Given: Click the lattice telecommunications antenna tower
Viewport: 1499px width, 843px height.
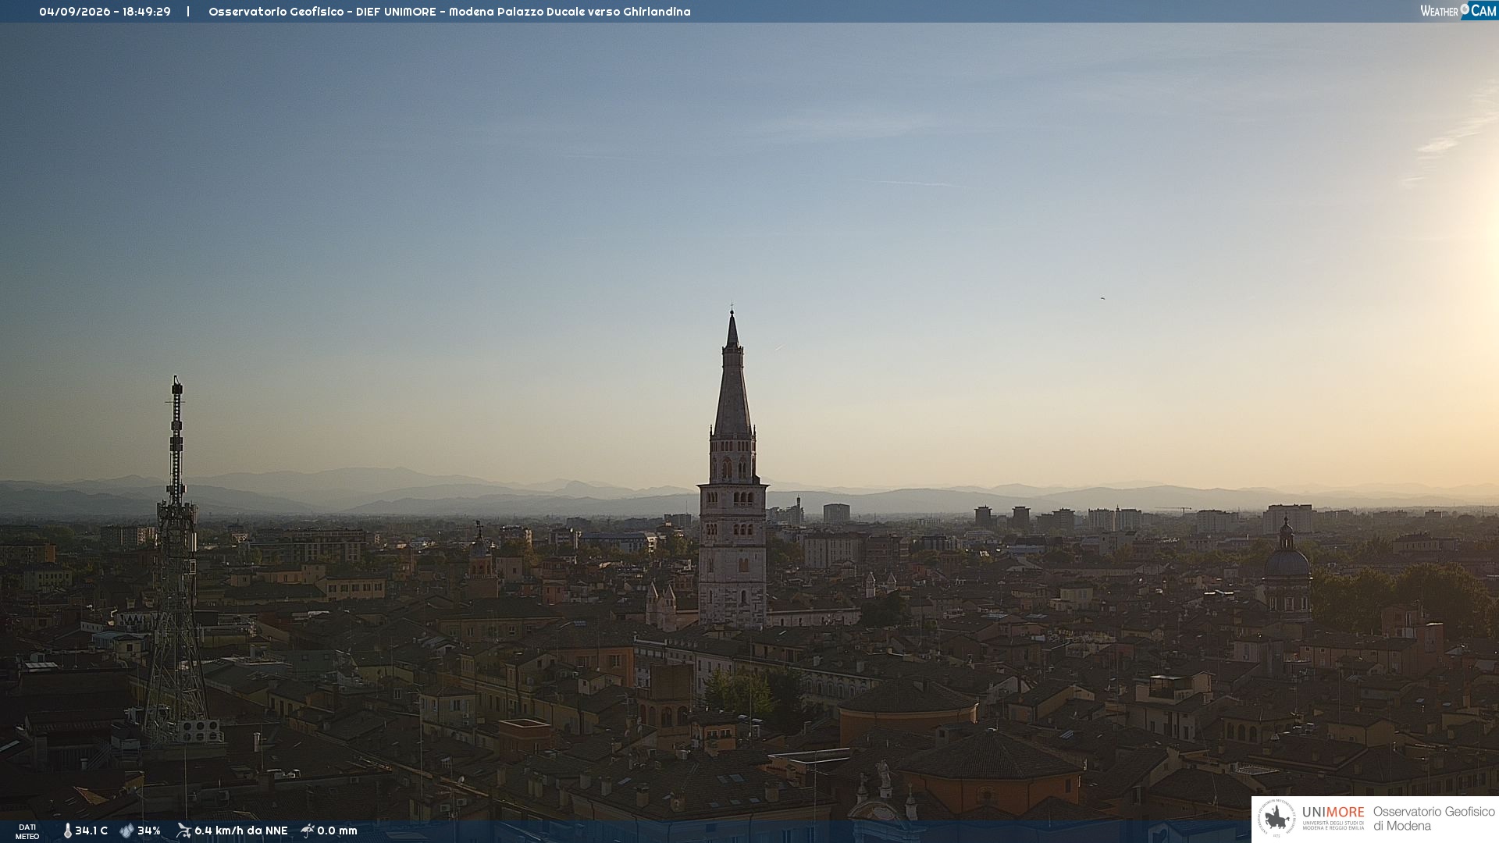Looking at the screenshot, I should click(176, 562).
